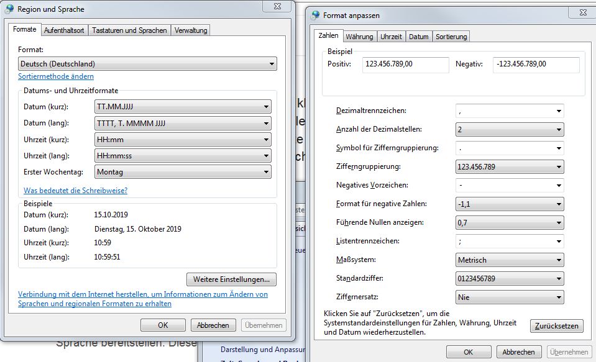Open the Verwaltung tab
Screen dimensions: 596x362
pos(191,30)
